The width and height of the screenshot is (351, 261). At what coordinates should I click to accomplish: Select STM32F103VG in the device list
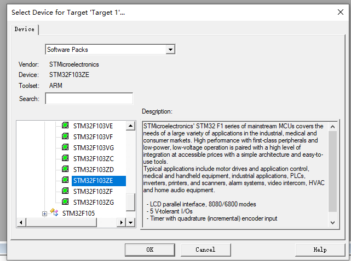pos(94,148)
